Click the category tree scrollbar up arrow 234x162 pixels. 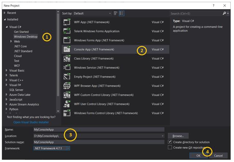tap(58, 12)
